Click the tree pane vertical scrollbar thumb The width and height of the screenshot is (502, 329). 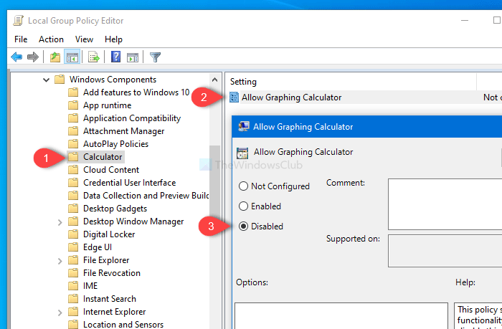(215, 180)
